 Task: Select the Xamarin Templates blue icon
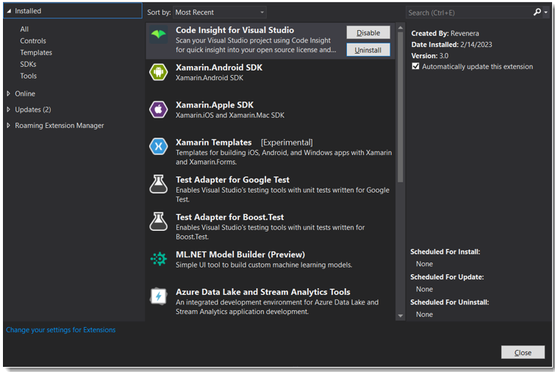coord(159,147)
